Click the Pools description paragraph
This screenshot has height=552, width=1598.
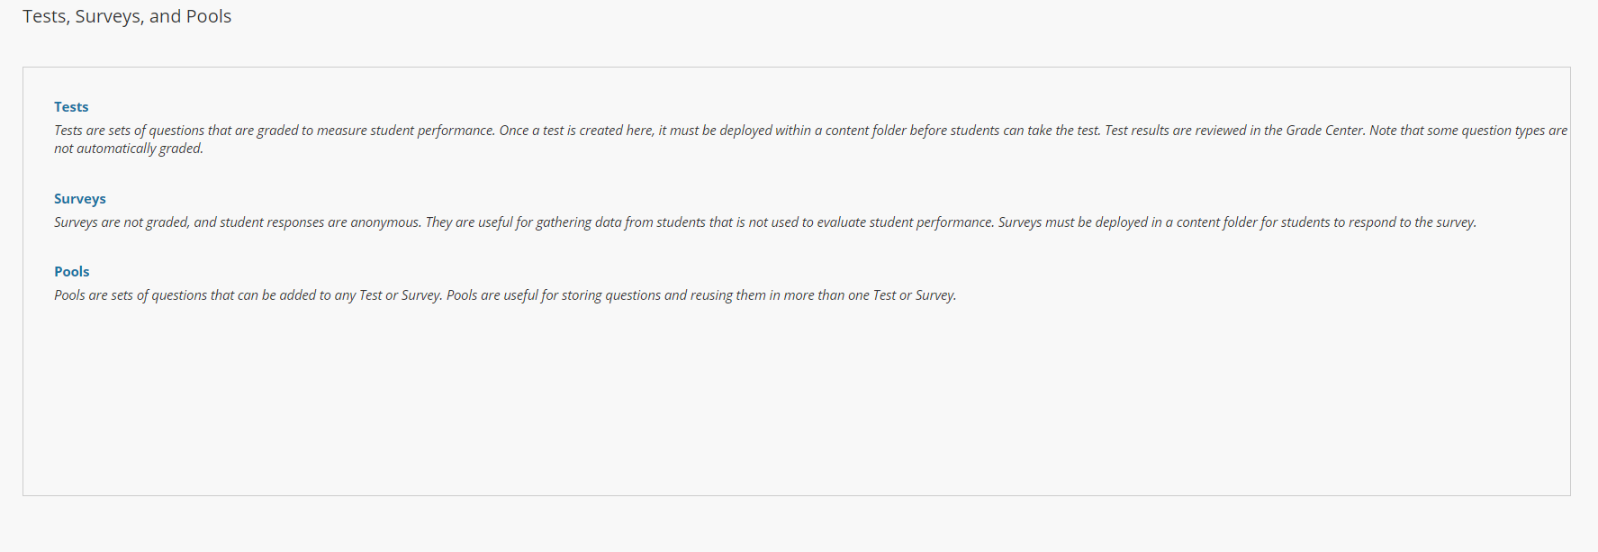[505, 295]
